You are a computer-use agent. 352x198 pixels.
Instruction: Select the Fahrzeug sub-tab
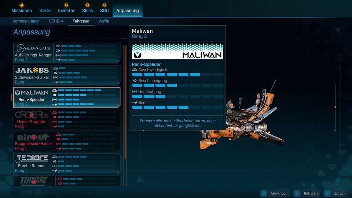point(81,21)
